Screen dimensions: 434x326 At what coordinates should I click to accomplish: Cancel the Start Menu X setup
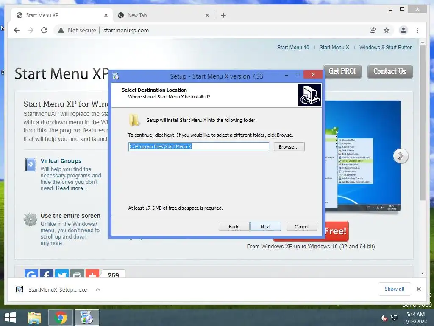click(301, 227)
